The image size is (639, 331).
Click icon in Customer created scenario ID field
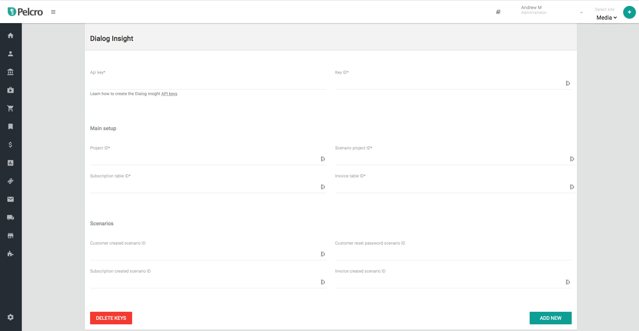pos(323,254)
